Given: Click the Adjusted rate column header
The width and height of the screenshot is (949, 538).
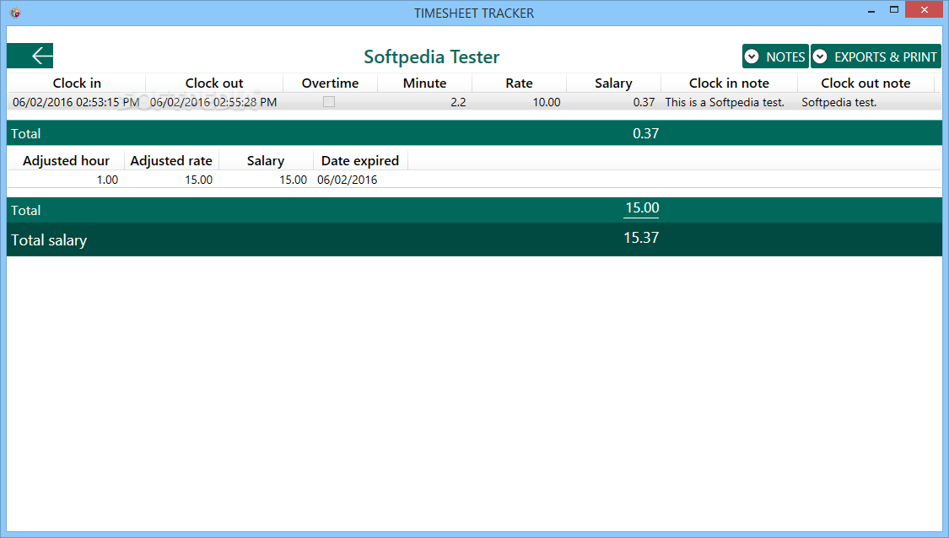Looking at the screenshot, I should pyautogui.click(x=171, y=160).
